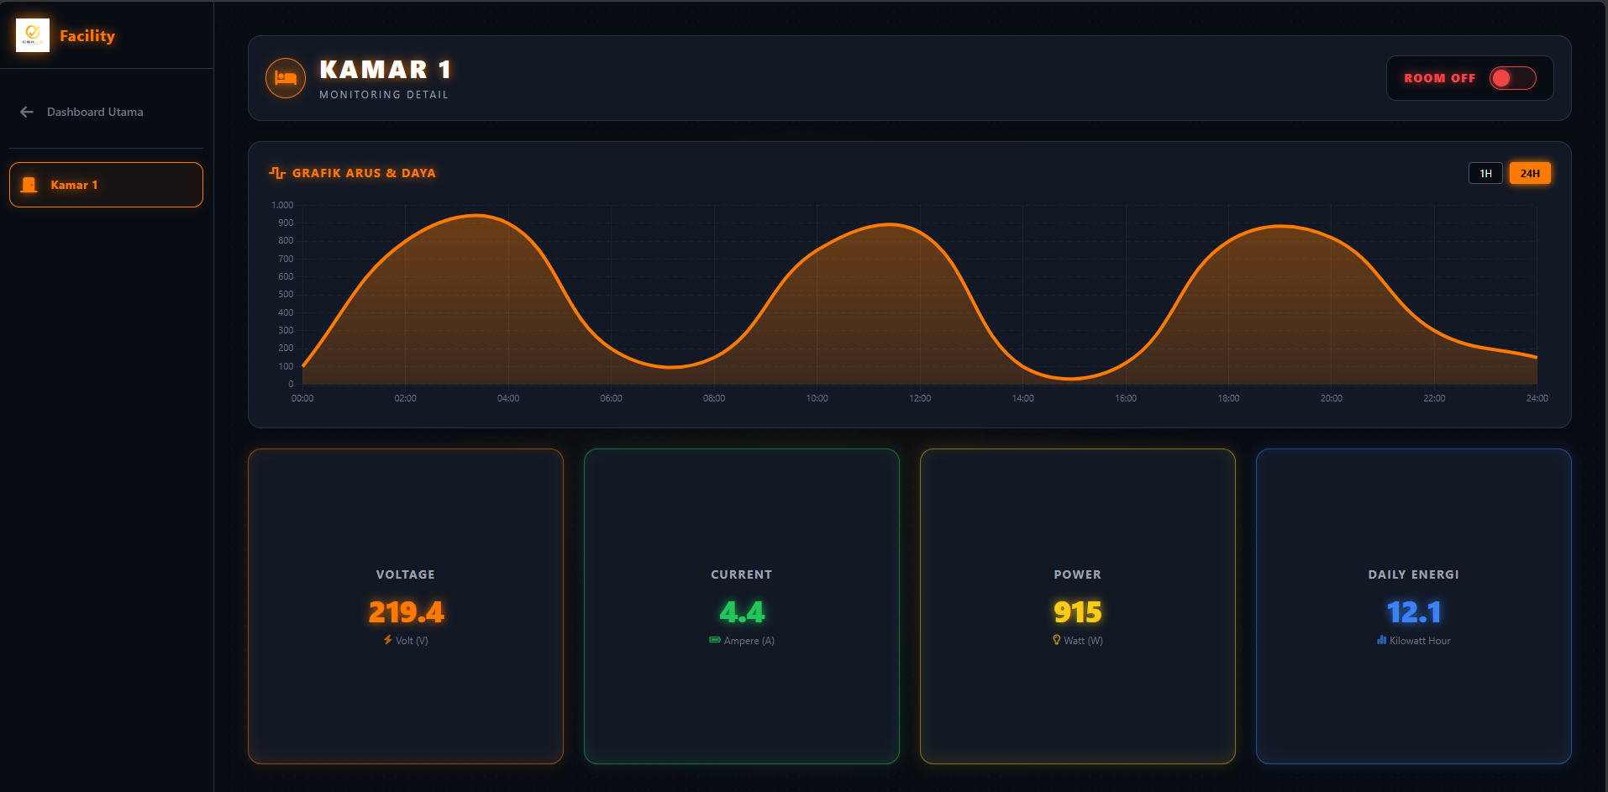Click the waveform icon beside Grafik Arus & Daya
The width and height of the screenshot is (1608, 792).
(x=277, y=173)
